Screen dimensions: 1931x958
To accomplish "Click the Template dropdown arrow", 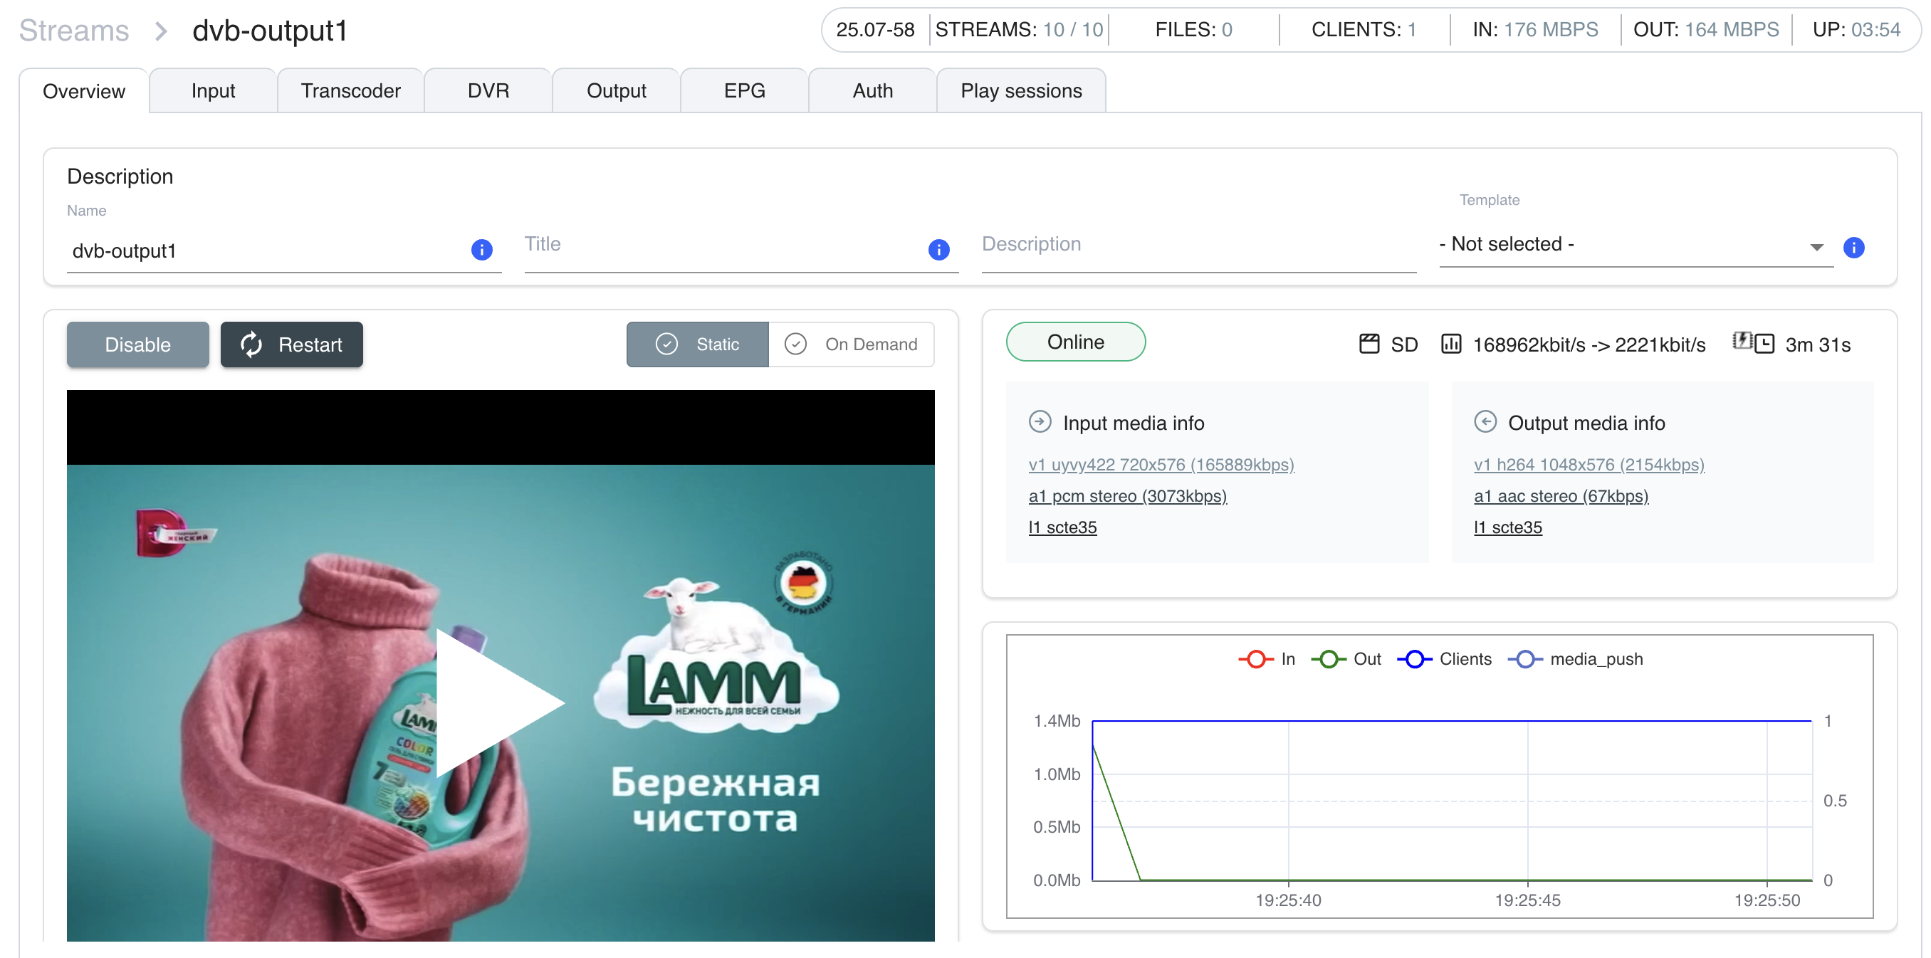I will (x=1816, y=247).
